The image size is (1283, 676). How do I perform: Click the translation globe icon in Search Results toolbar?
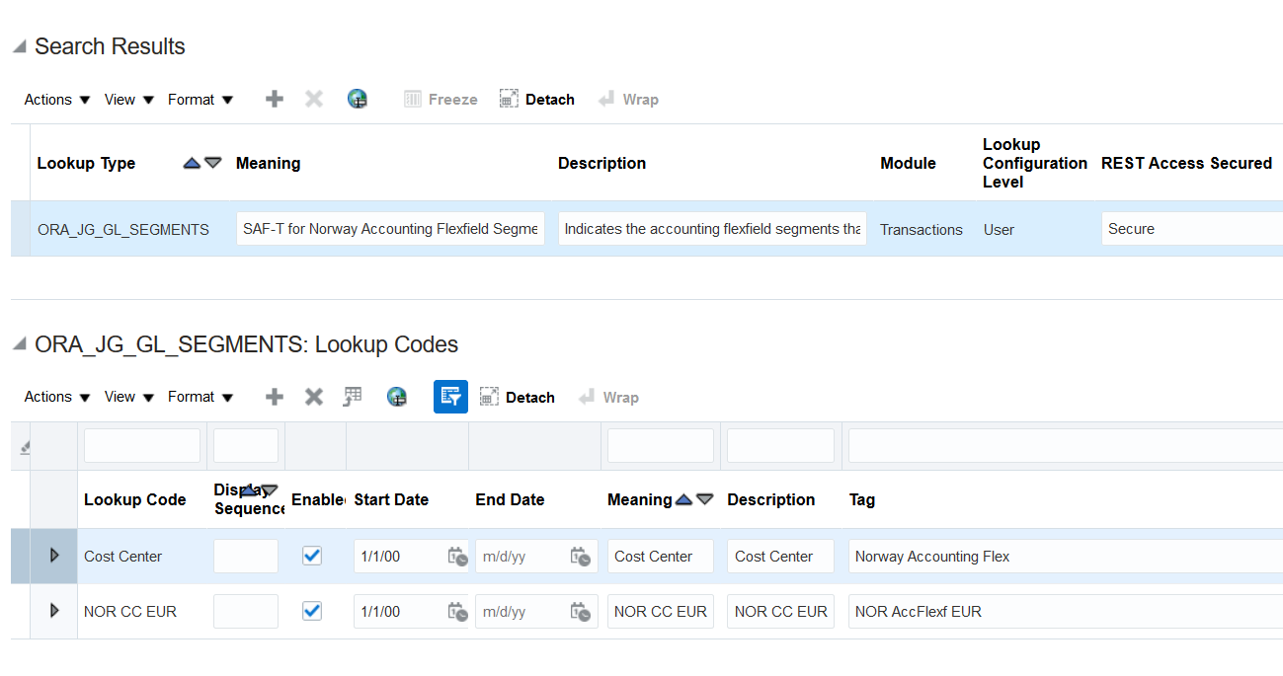358,99
